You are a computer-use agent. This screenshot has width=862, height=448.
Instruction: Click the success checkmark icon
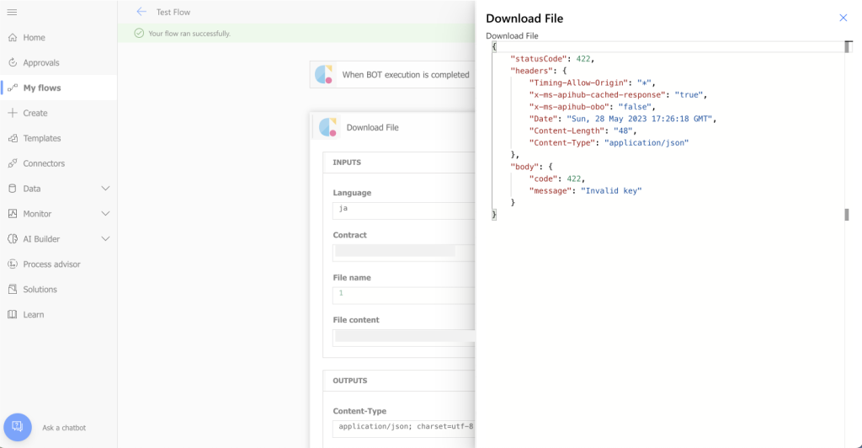point(139,34)
